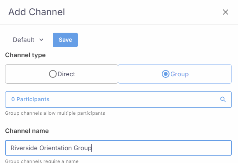The image size is (238, 163).
Task: Select the Direct channel type
Action: (x=61, y=74)
